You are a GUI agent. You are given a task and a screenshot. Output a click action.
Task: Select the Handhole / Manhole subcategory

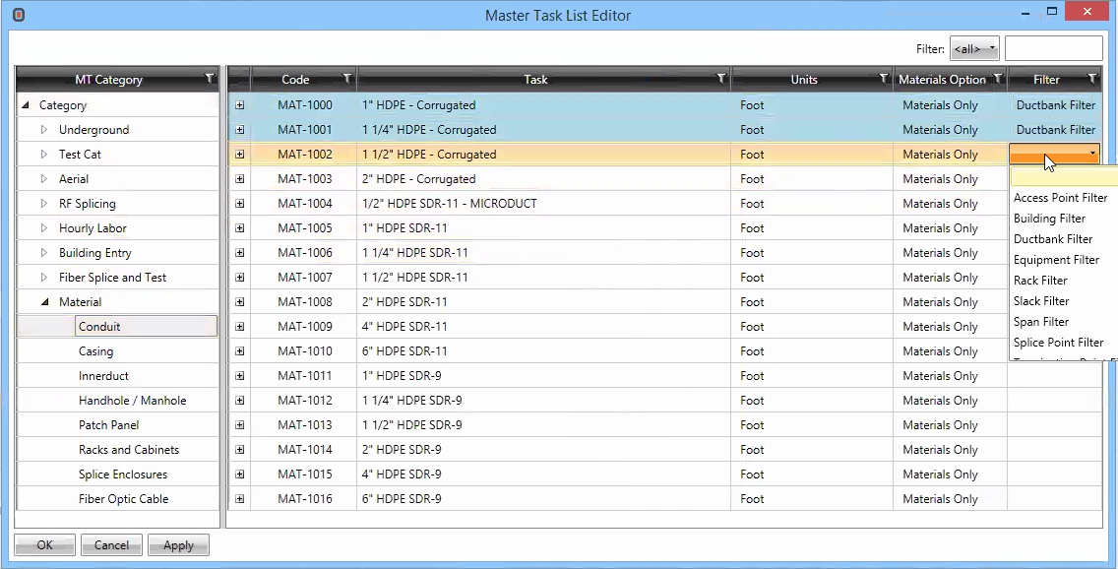[132, 400]
